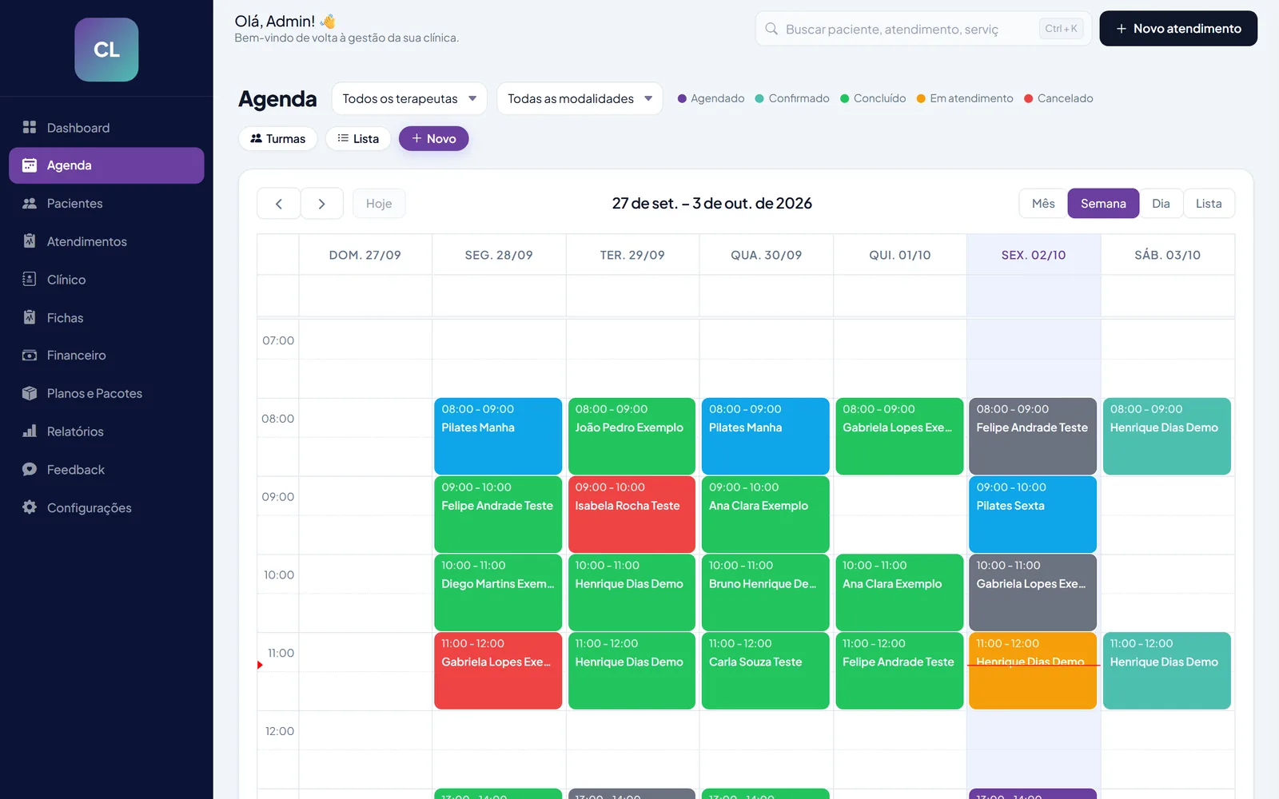Click the search magnifier icon

click(771, 29)
